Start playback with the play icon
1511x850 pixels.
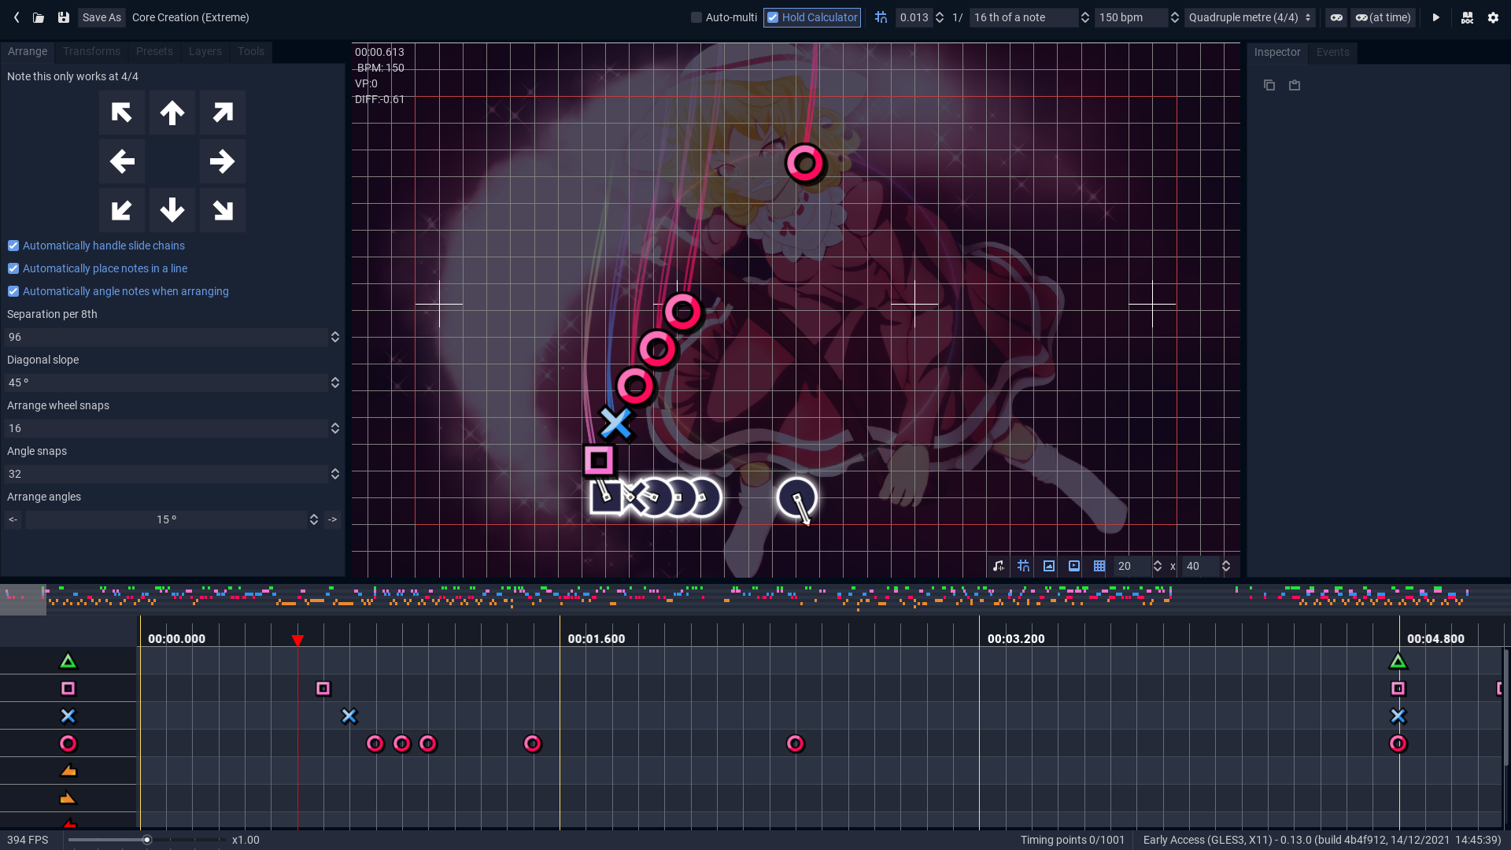click(1436, 17)
